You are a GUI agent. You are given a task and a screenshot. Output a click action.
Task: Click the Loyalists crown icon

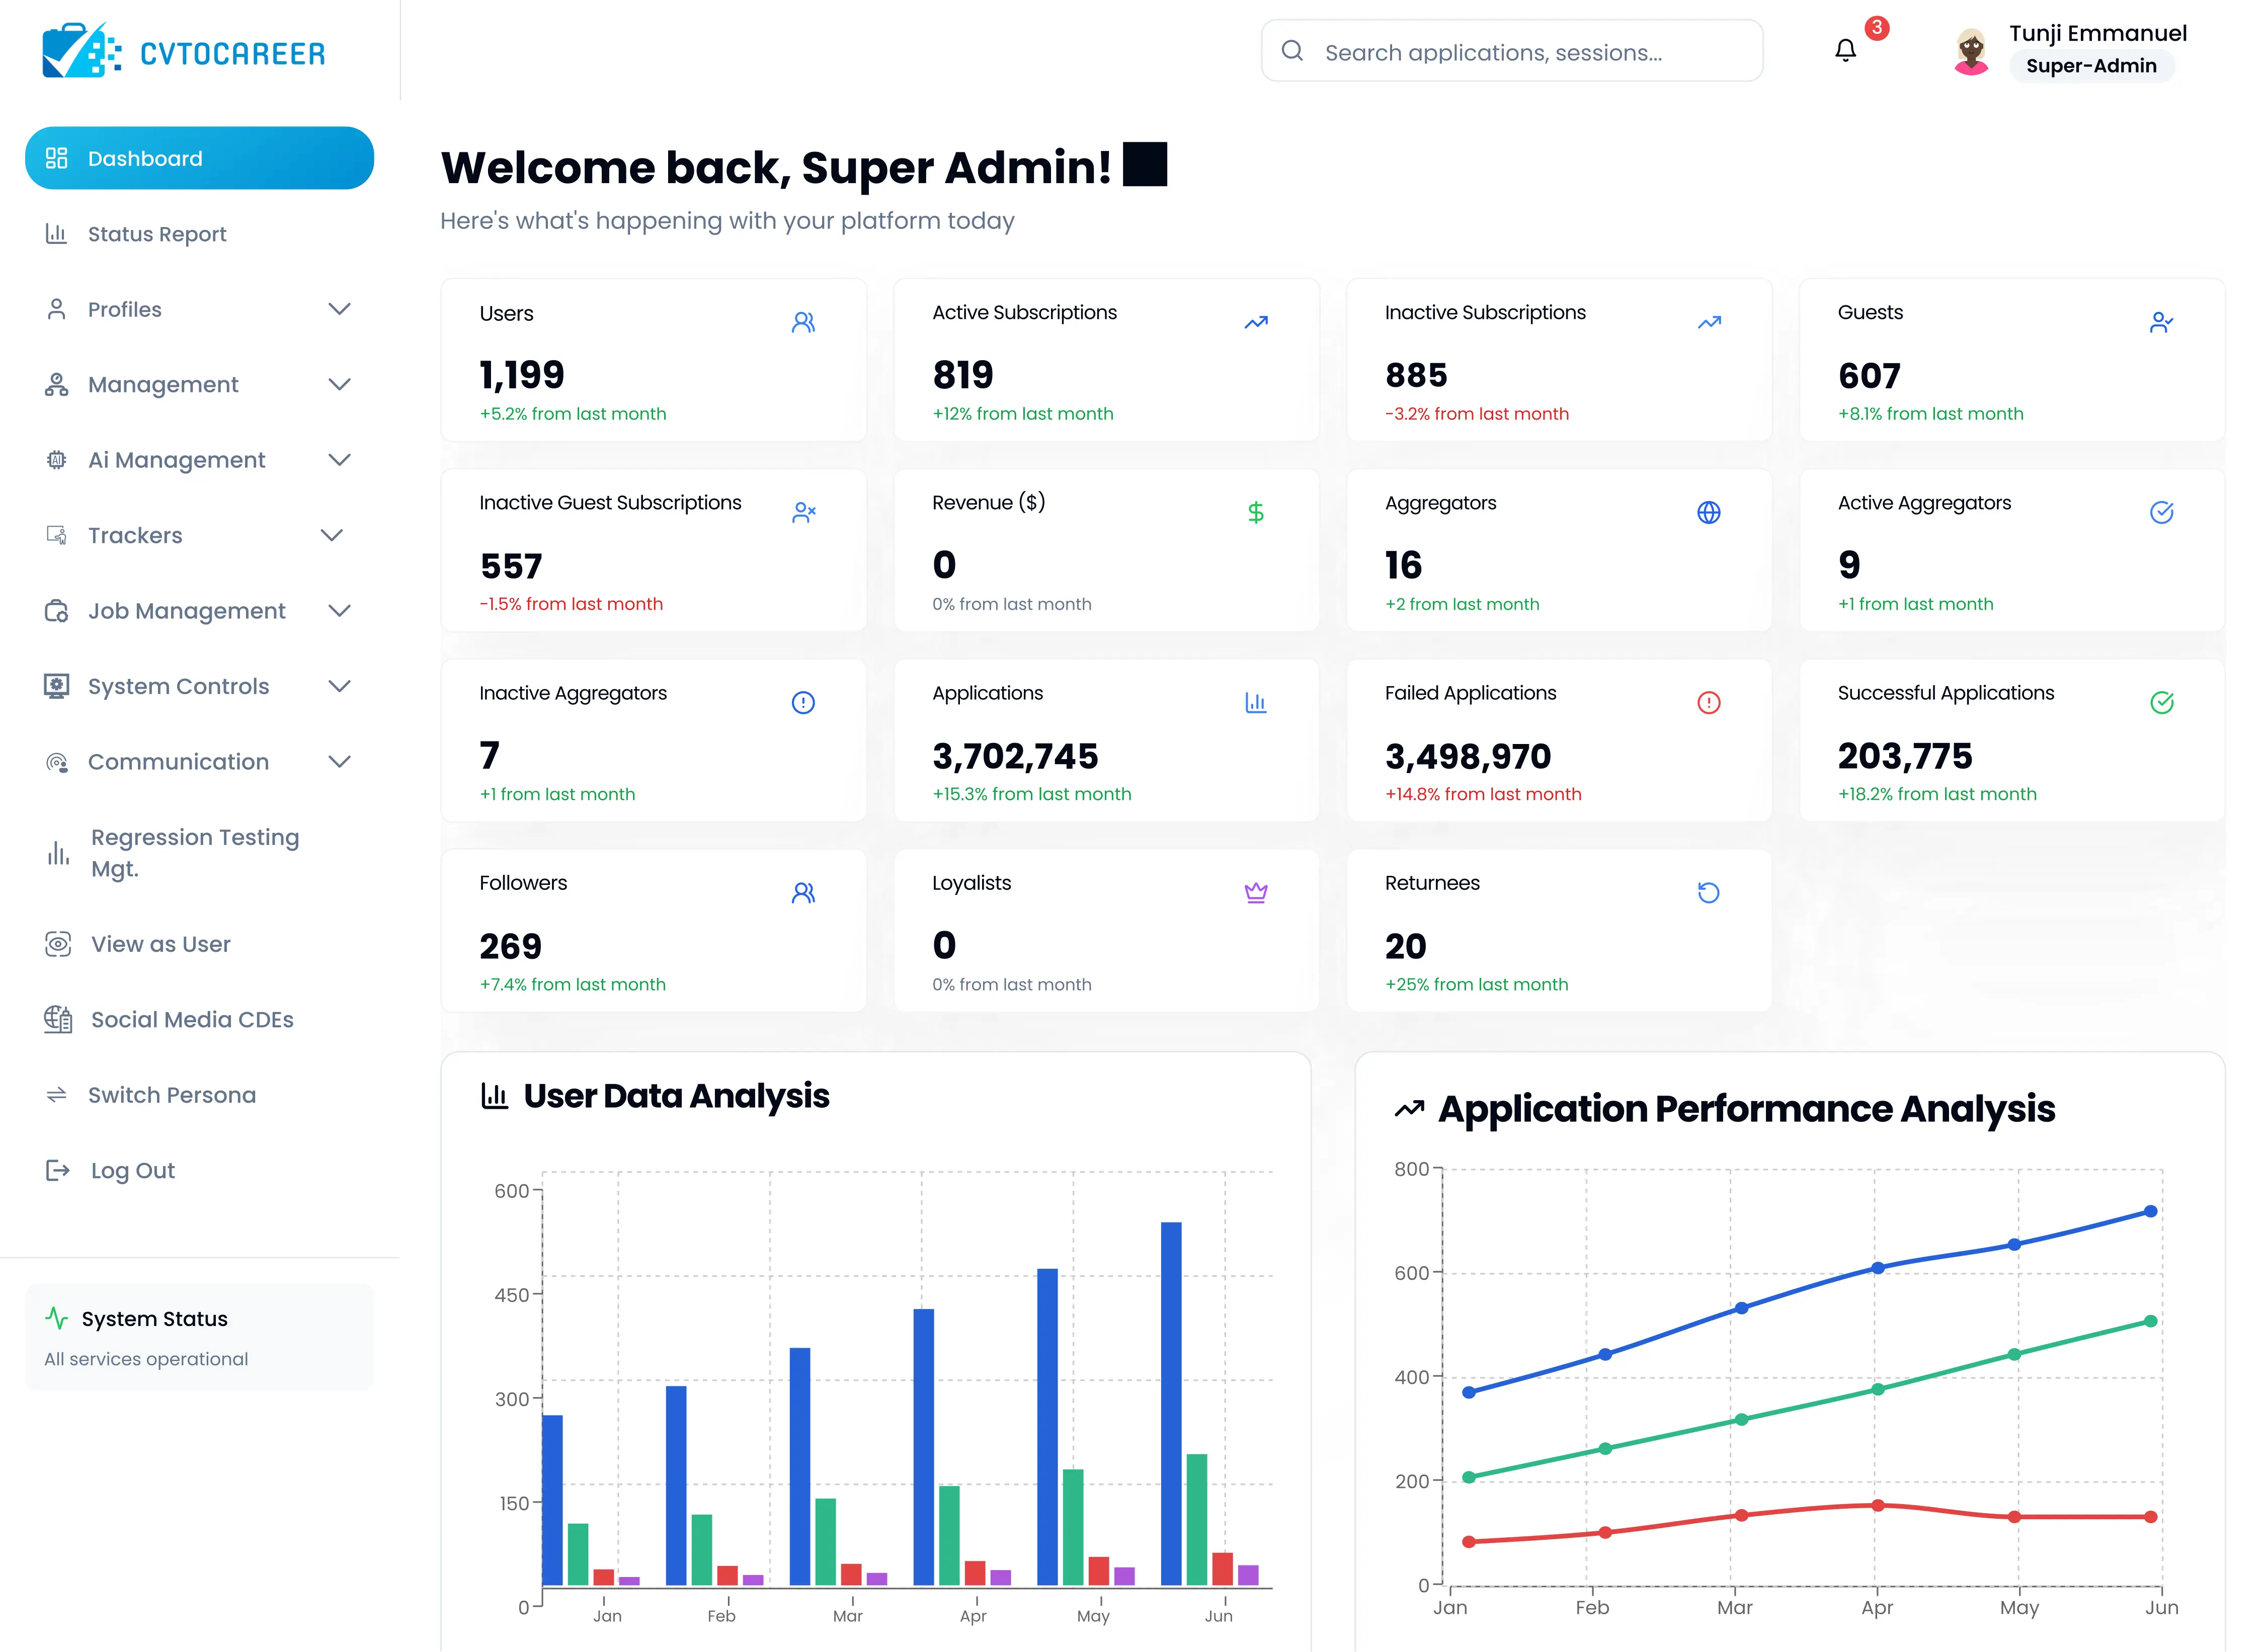(1256, 892)
